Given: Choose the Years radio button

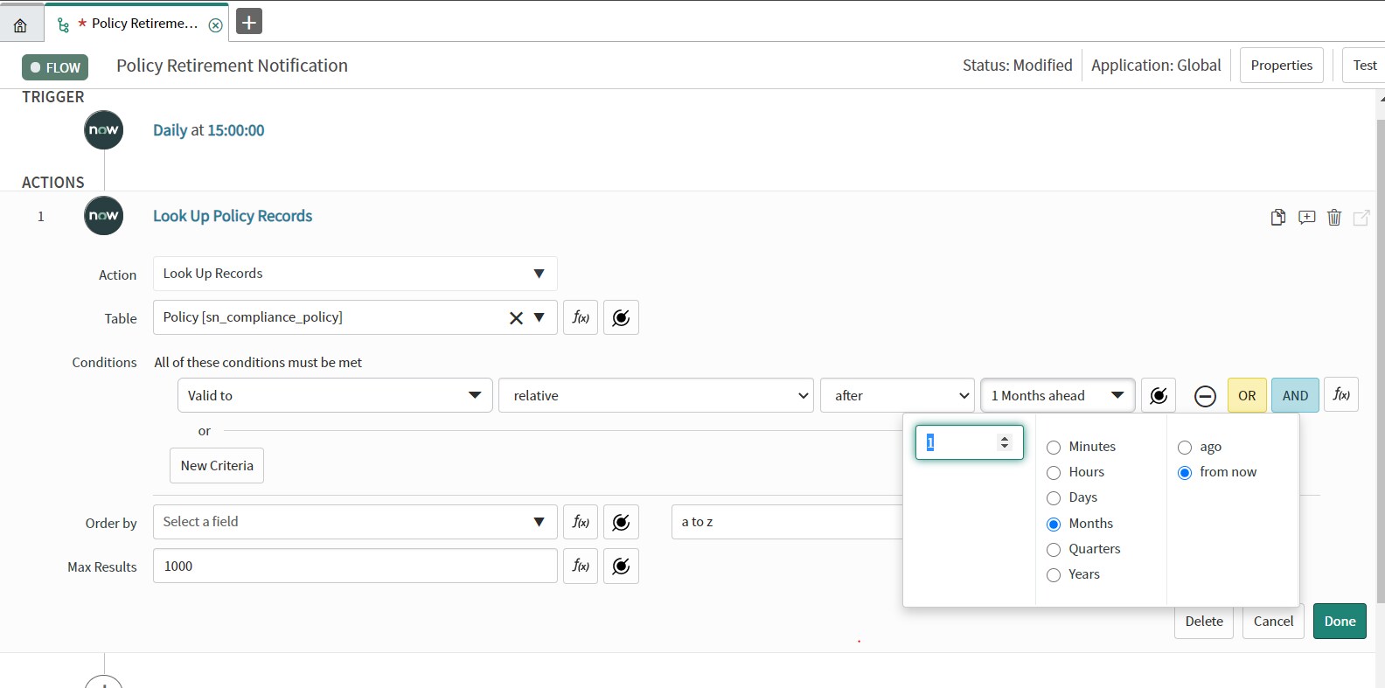Looking at the screenshot, I should click(x=1054, y=575).
